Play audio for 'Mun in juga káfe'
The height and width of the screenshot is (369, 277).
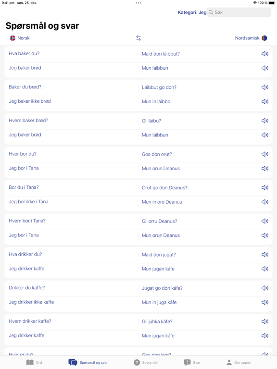[x=265, y=302]
